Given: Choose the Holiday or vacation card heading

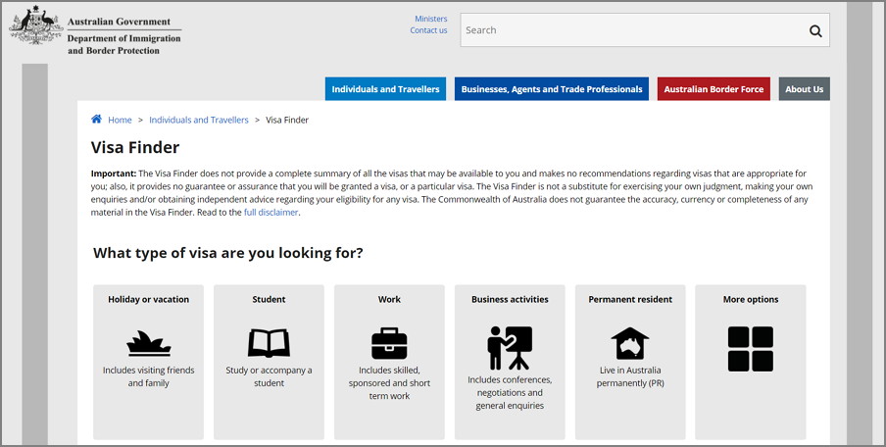Looking at the screenshot, I should 149,300.
